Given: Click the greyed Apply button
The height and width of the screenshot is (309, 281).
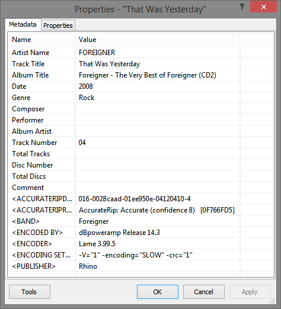Looking at the screenshot, I should click(x=250, y=292).
